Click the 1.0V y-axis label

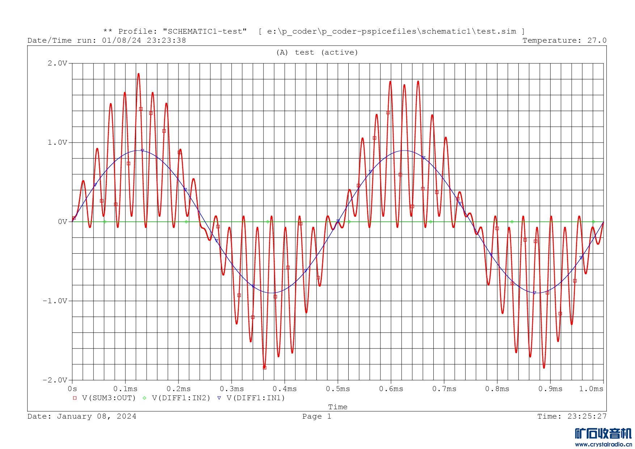point(58,143)
